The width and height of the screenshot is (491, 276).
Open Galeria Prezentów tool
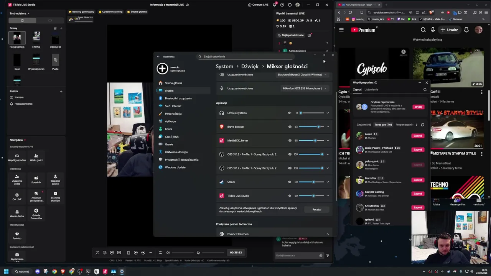pyautogui.click(x=36, y=213)
